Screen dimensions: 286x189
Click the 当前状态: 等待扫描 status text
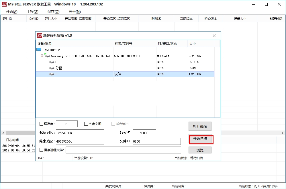coord(189,158)
